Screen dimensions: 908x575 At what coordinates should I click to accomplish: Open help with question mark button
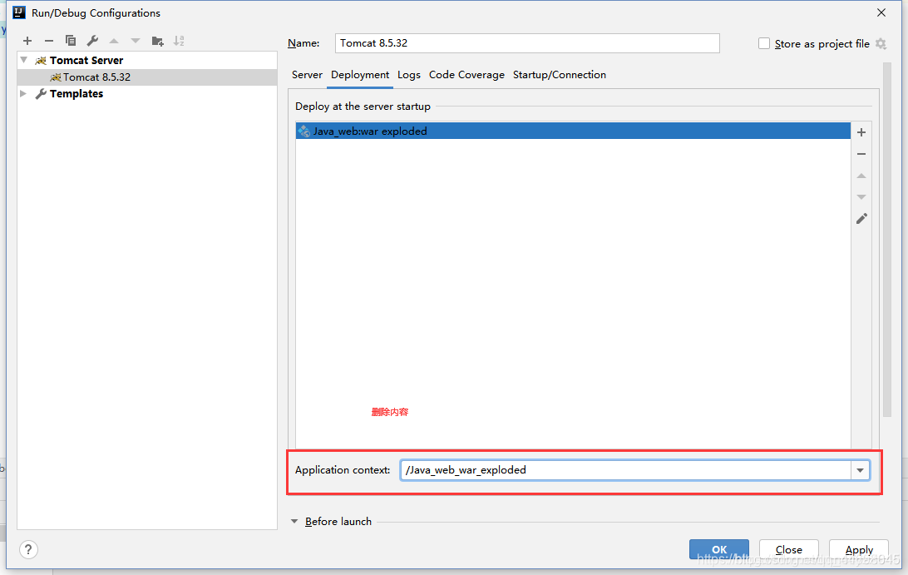(28, 549)
